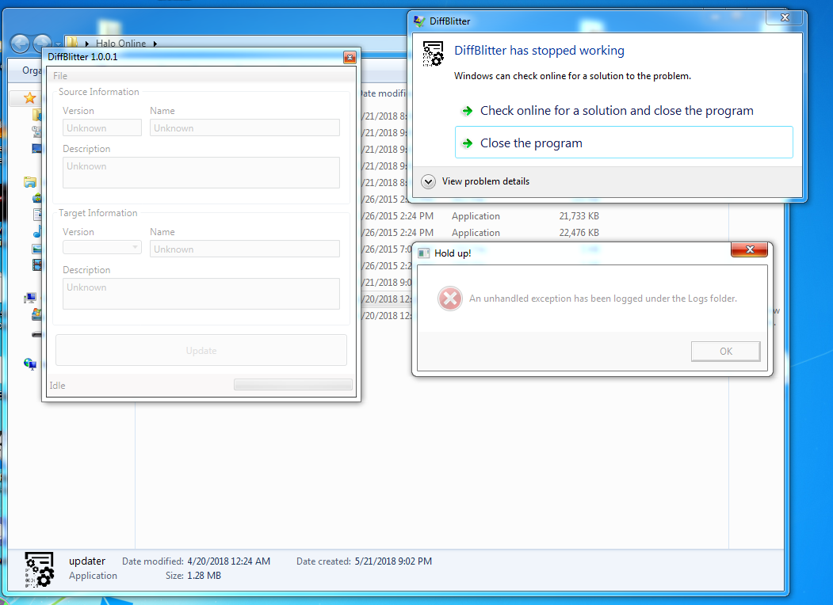Go back in the Explorer window

[20, 44]
